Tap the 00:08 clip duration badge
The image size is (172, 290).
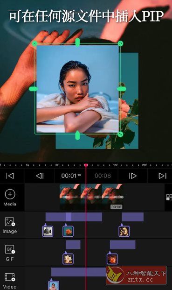tap(117, 207)
